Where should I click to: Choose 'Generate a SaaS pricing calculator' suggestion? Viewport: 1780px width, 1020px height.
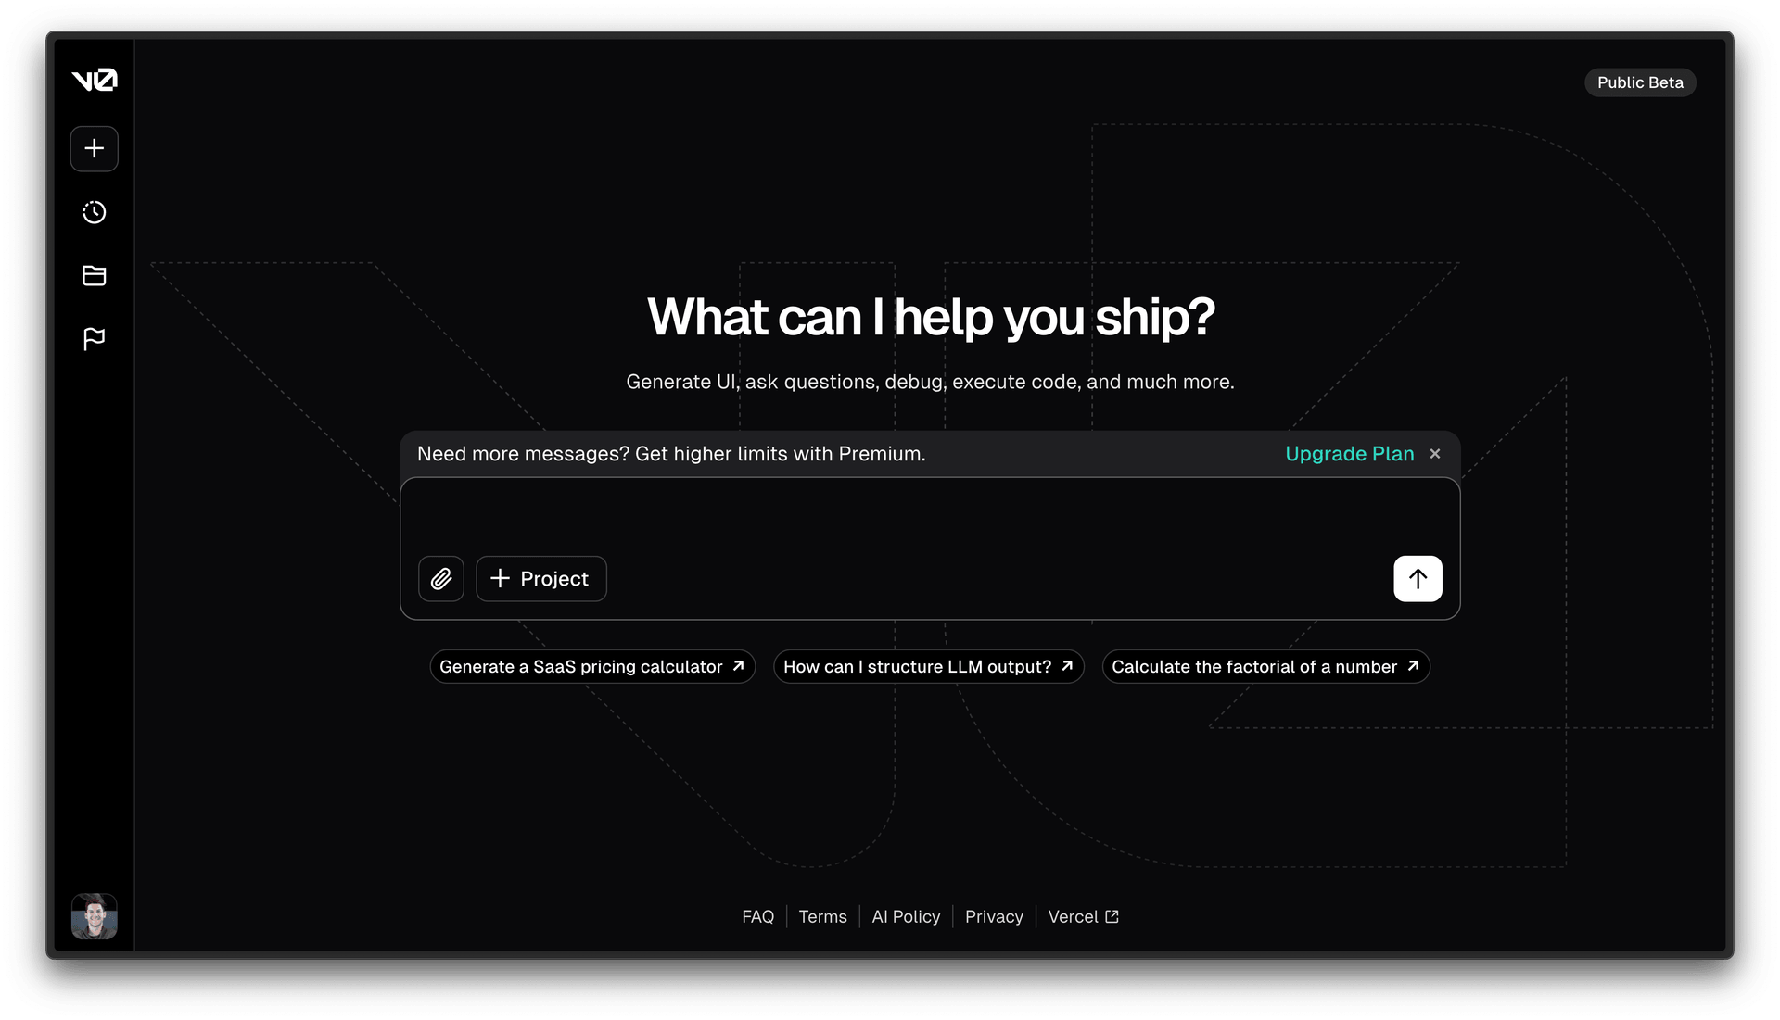592,667
